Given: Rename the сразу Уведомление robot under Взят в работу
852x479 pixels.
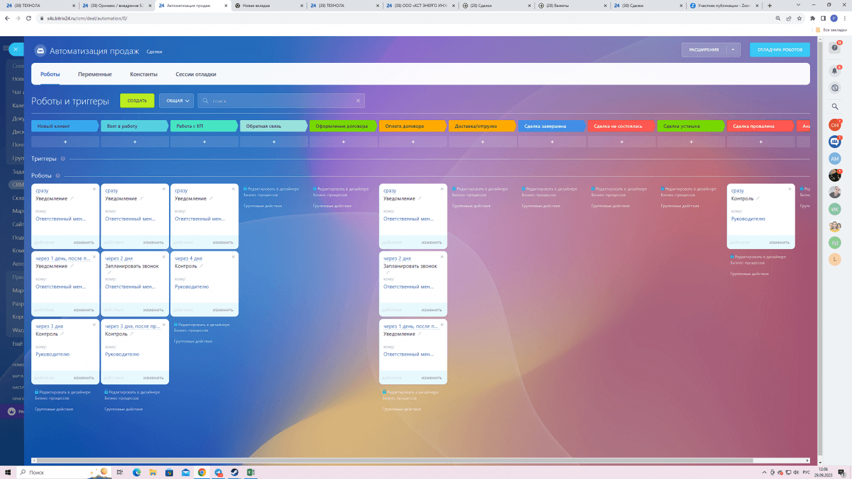Looking at the screenshot, I should [142, 199].
